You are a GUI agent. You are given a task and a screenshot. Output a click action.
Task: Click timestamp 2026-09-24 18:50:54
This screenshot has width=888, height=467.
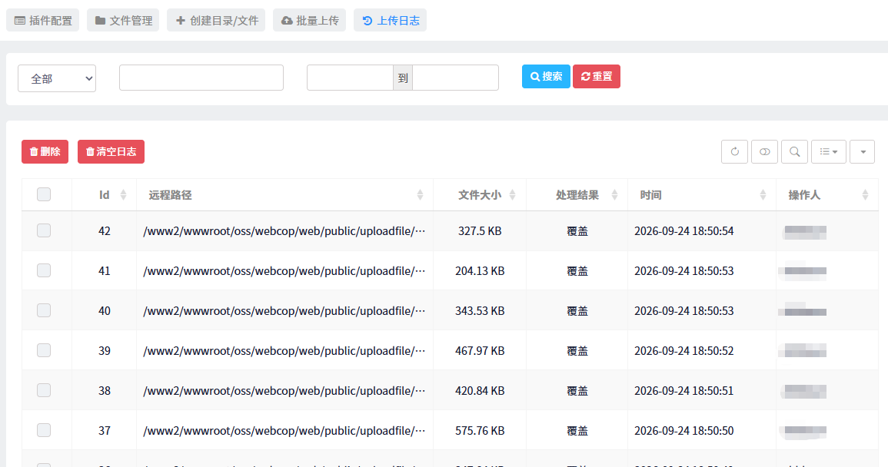click(683, 231)
